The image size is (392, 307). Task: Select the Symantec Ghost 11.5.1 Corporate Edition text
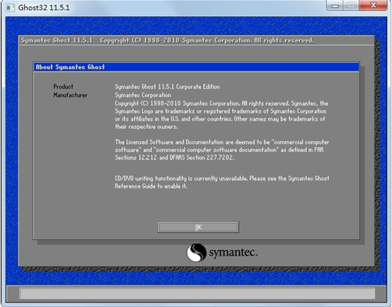pyautogui.click(x=167, y=86)
